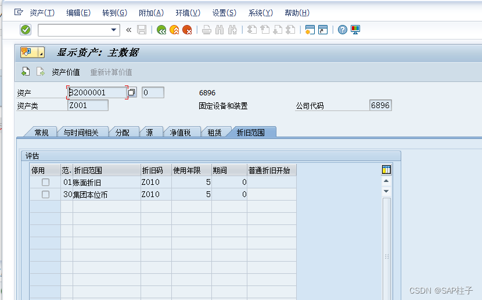Viewport: 482px width, 300px height.
Task: Switch to the 源 tab
Action: pos(149,133)
